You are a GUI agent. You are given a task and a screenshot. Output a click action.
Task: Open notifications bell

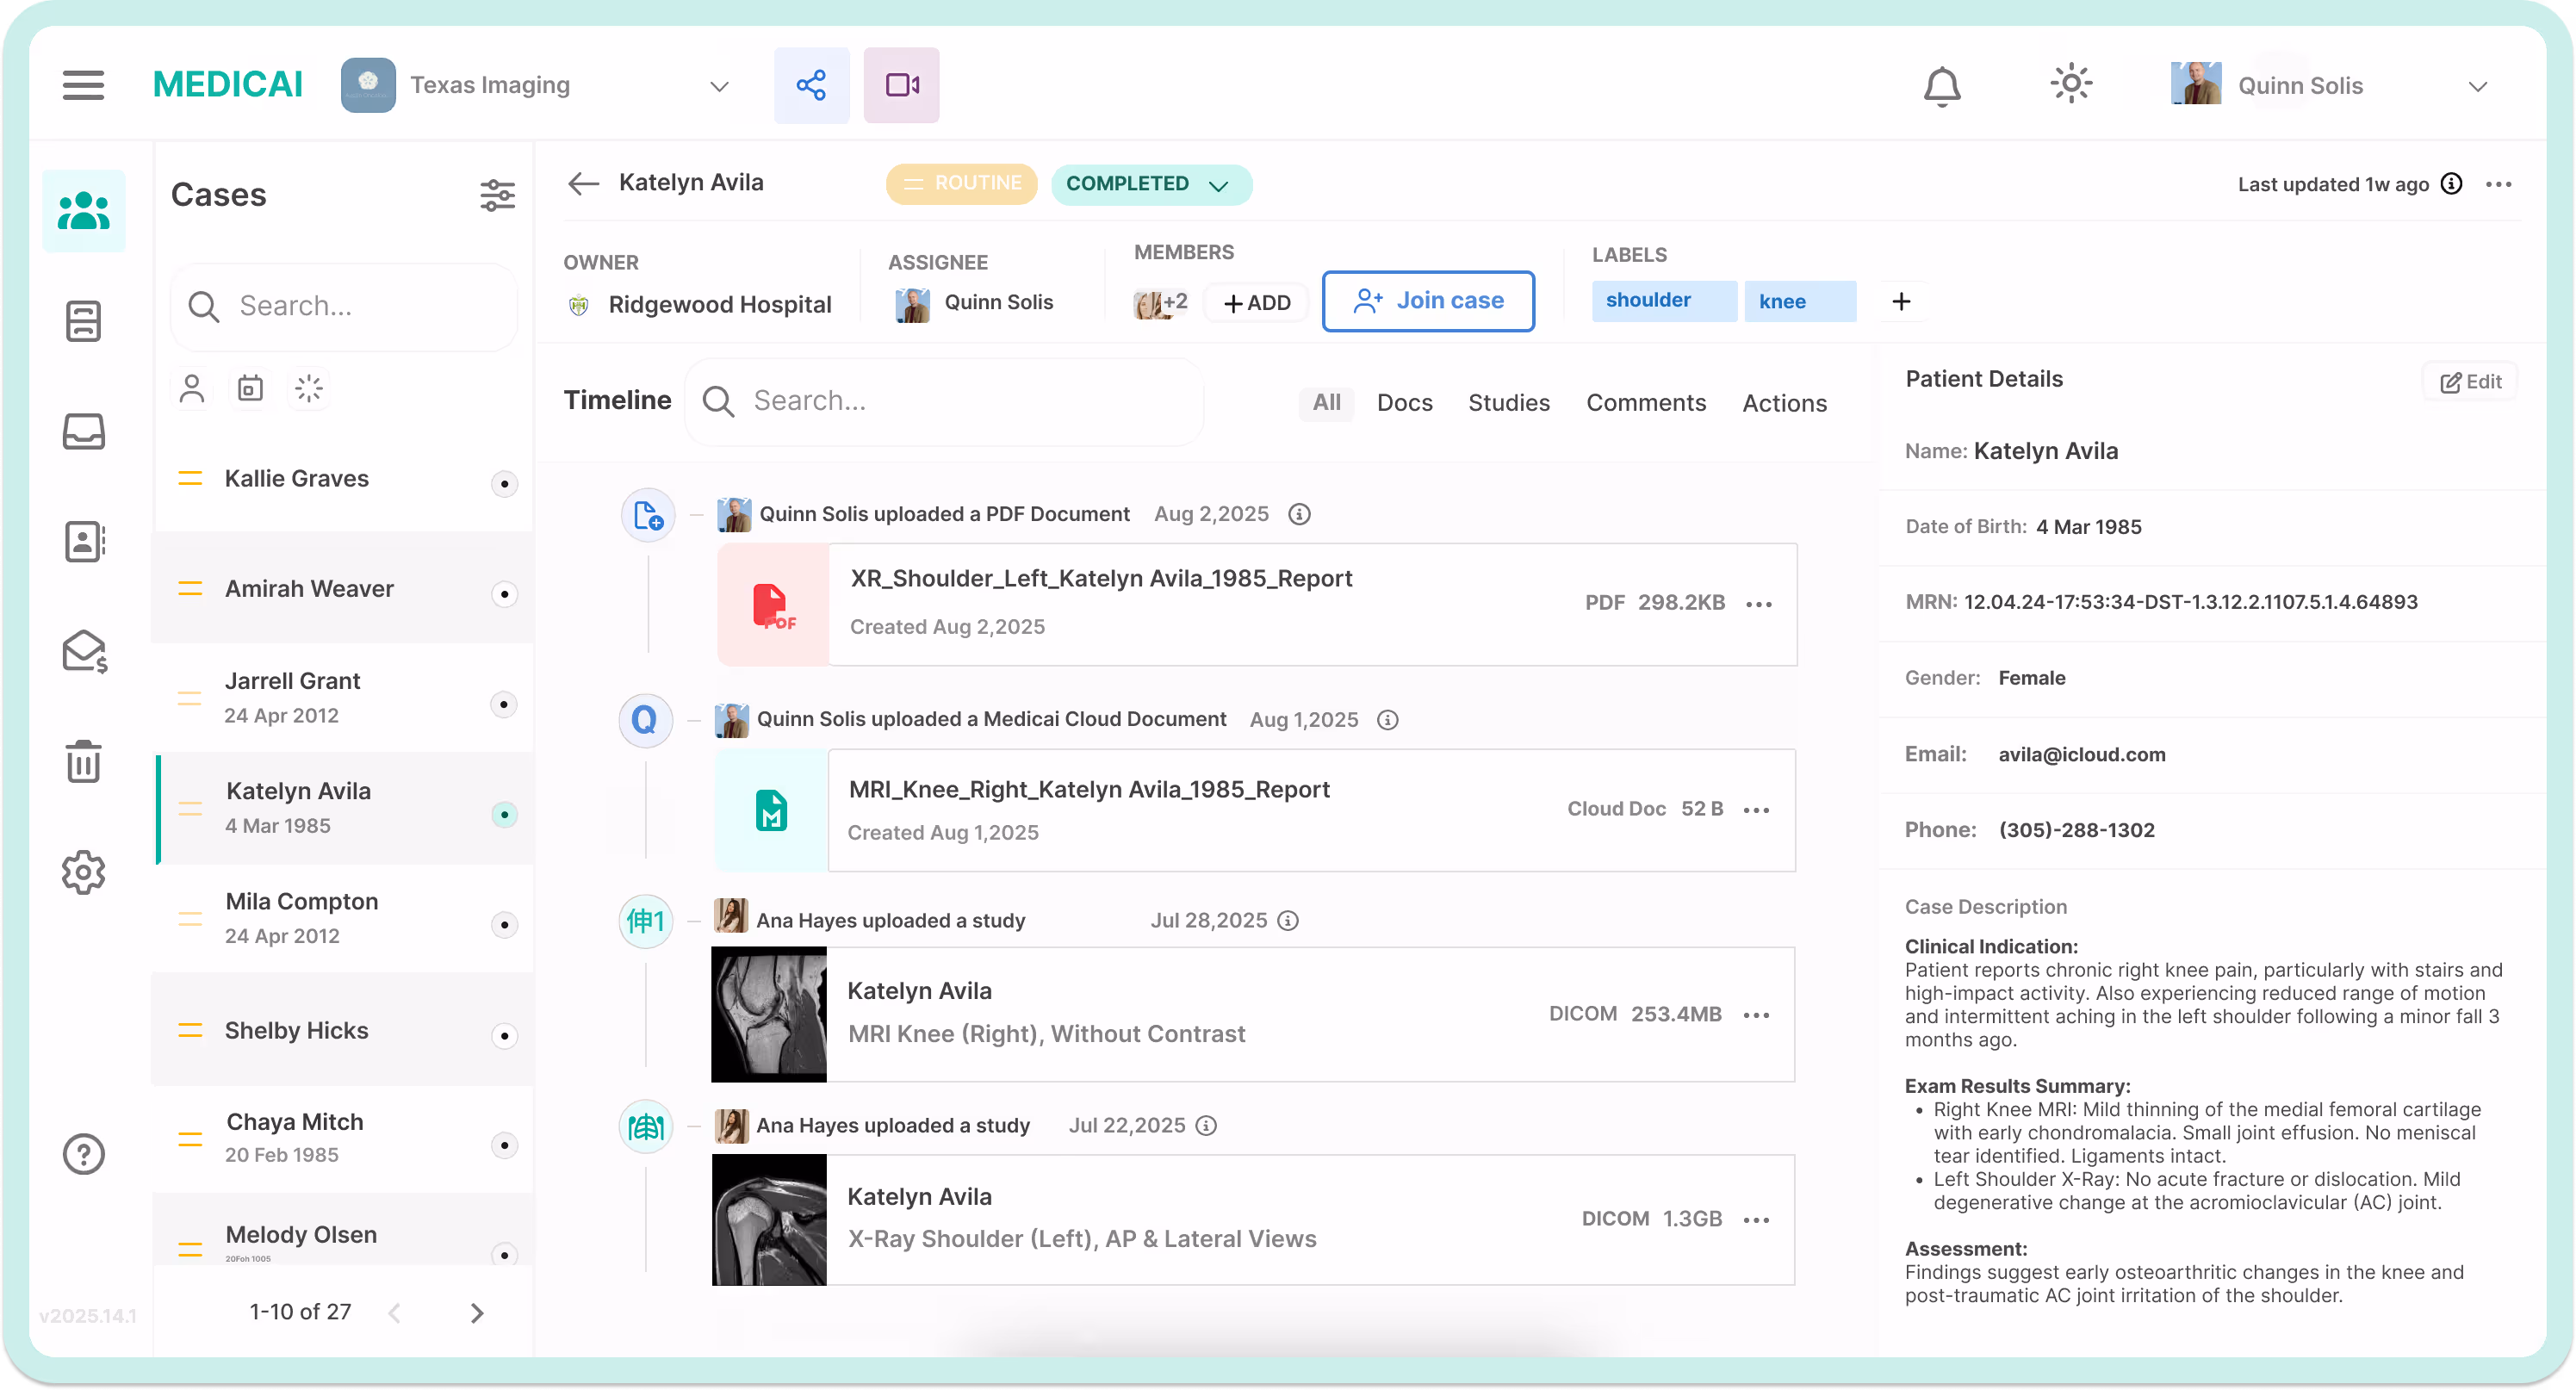point(1941,86)
